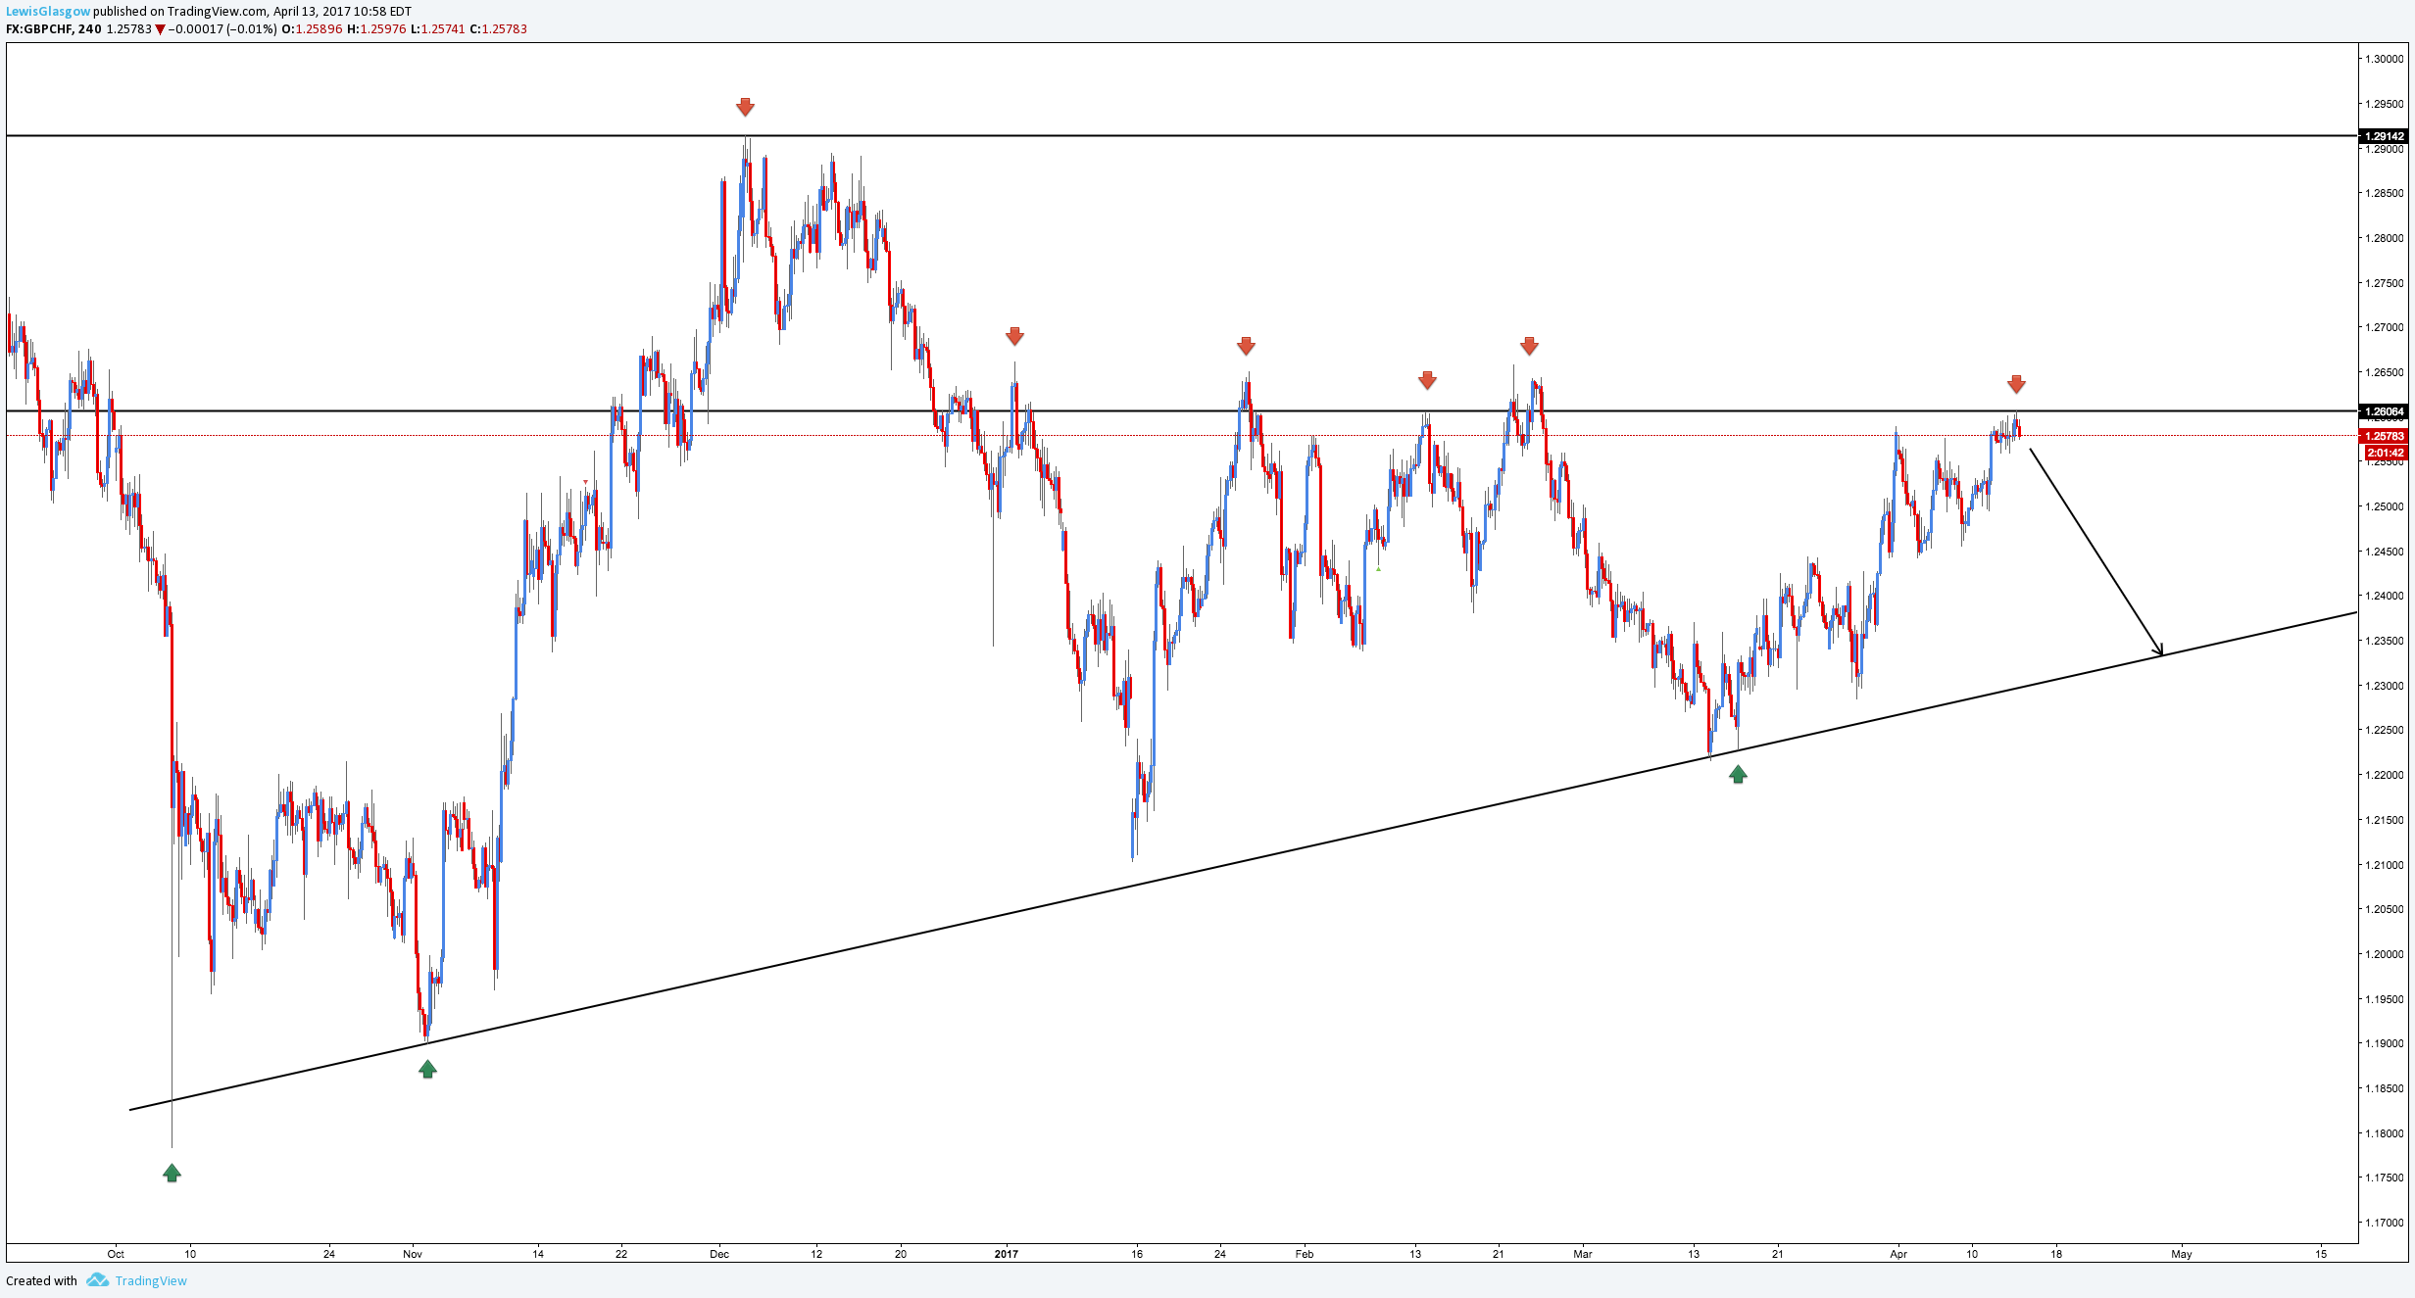Click the red down-triangle price change indicator
This screenshot has width=2415, height=1298.
160,29
